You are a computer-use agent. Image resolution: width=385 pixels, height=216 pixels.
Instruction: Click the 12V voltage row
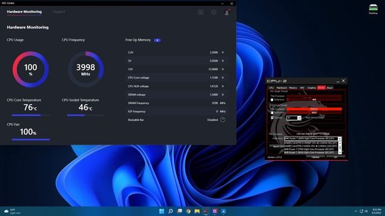tap(176, 70)
